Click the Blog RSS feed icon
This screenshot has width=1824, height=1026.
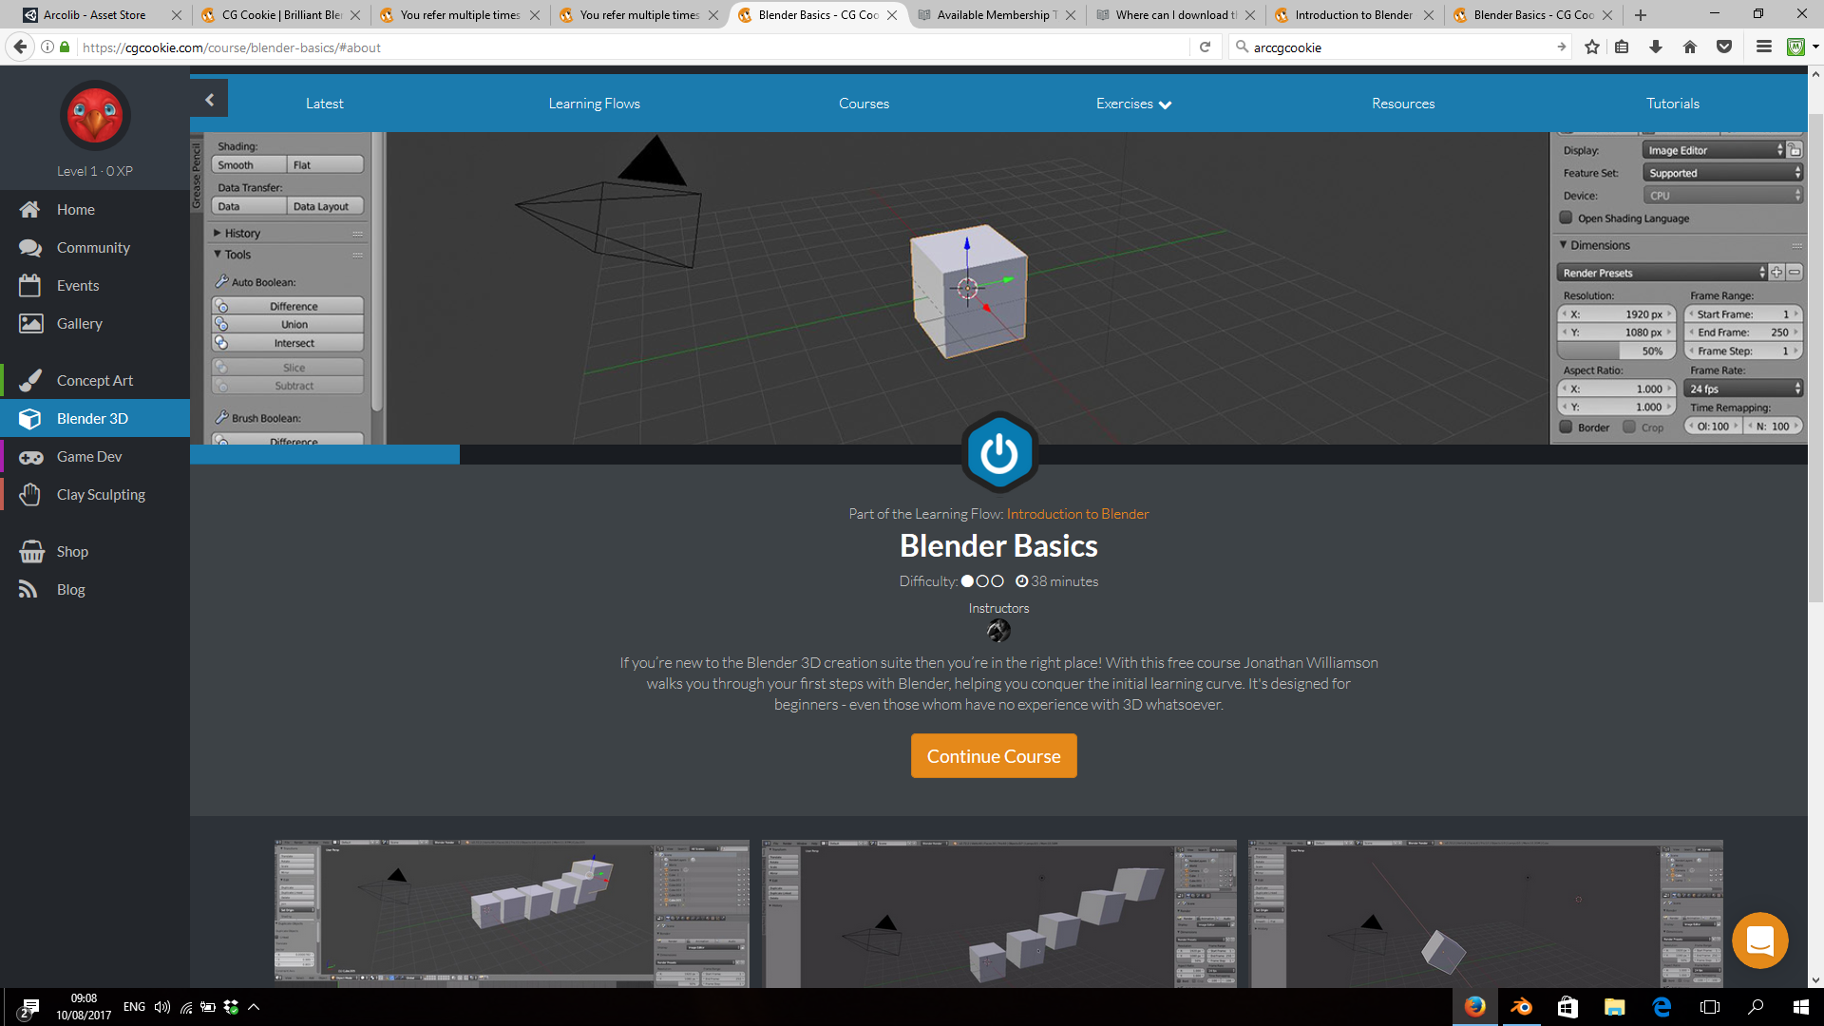28,590
